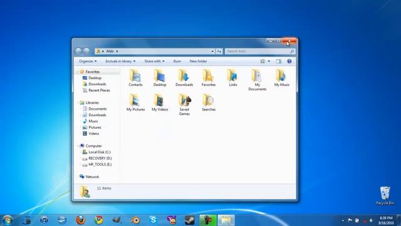Image resolution: width=401 pixels, height=226 pixels.
Task: Open the address bar history dropdown
Action: (x=212, y=51)
